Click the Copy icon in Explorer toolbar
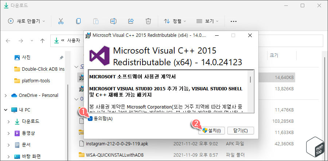This screenshot has height=161, width=328. point(78,21)
